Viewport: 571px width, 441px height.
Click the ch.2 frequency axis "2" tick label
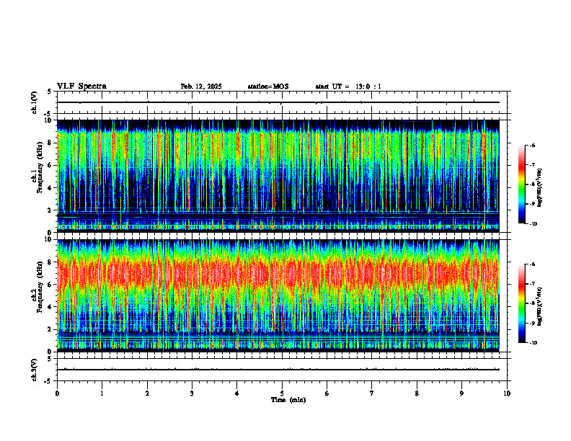[x=50, y=329]
